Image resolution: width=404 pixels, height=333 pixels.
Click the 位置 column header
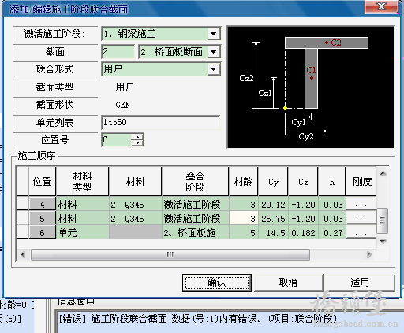42,181
